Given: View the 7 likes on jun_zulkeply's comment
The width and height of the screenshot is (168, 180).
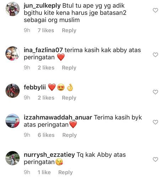Looking at the screenshot, I should click(x=46, y=30).
